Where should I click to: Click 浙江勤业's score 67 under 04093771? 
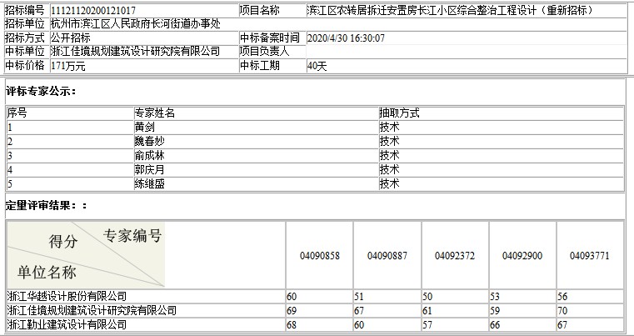coord(562,325)
